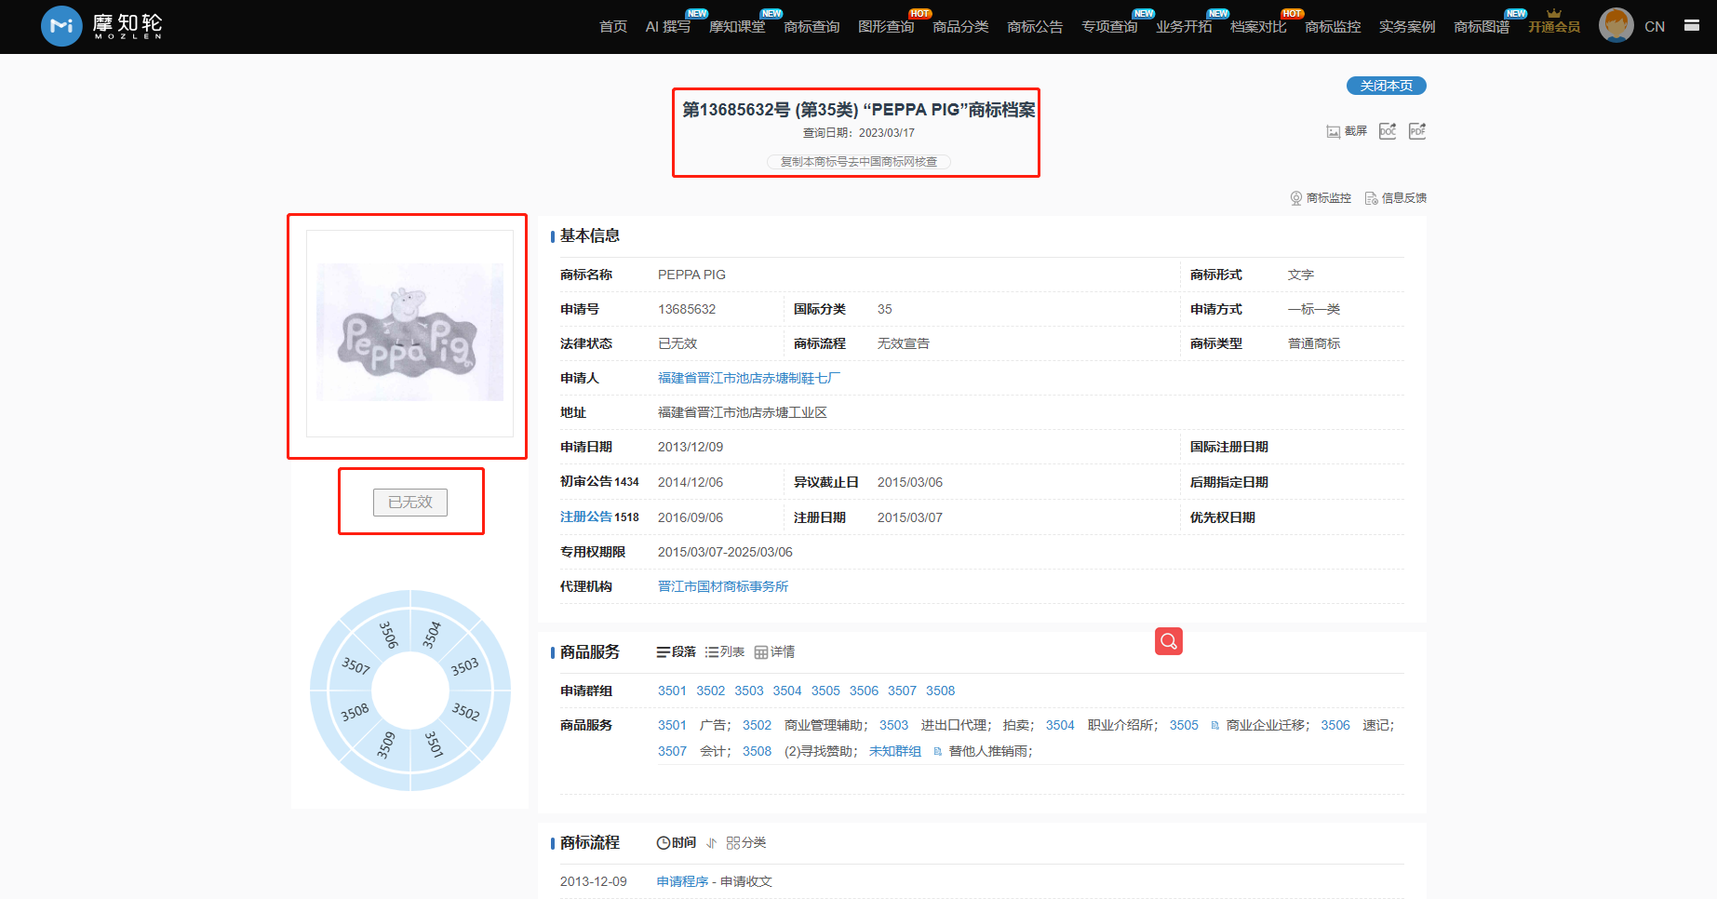Export the trademark file as PDF
The height and width of the screenshot is (899, 1717).
(1417, 131)
